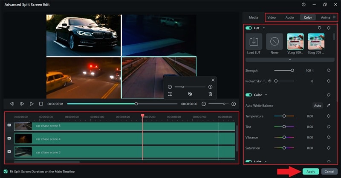341x178 pixels.
Task: Add keyframe for Saturation
Action: click(329, 148)
